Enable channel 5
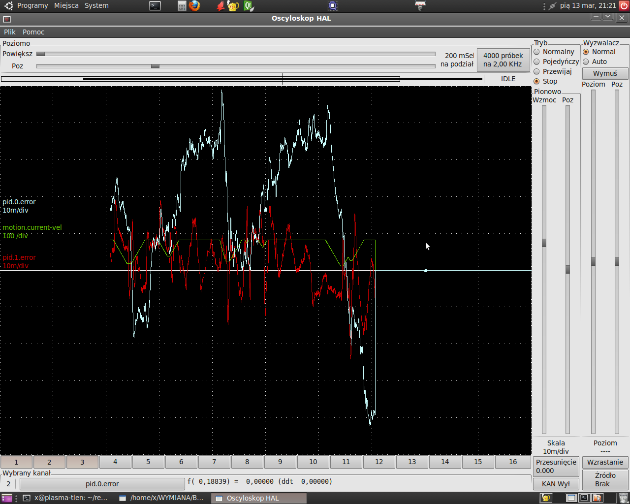Screen dimensions: 630x504 [x=148, y=462]
